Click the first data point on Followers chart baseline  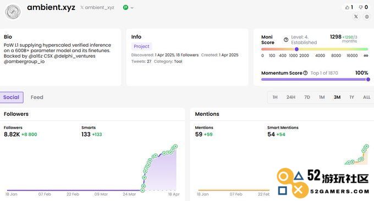[x=142, y=190]
